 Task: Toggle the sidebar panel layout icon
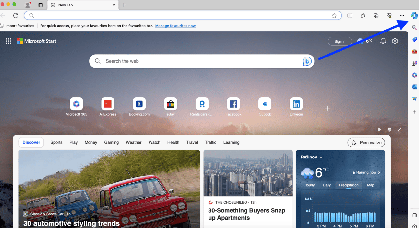414,215
